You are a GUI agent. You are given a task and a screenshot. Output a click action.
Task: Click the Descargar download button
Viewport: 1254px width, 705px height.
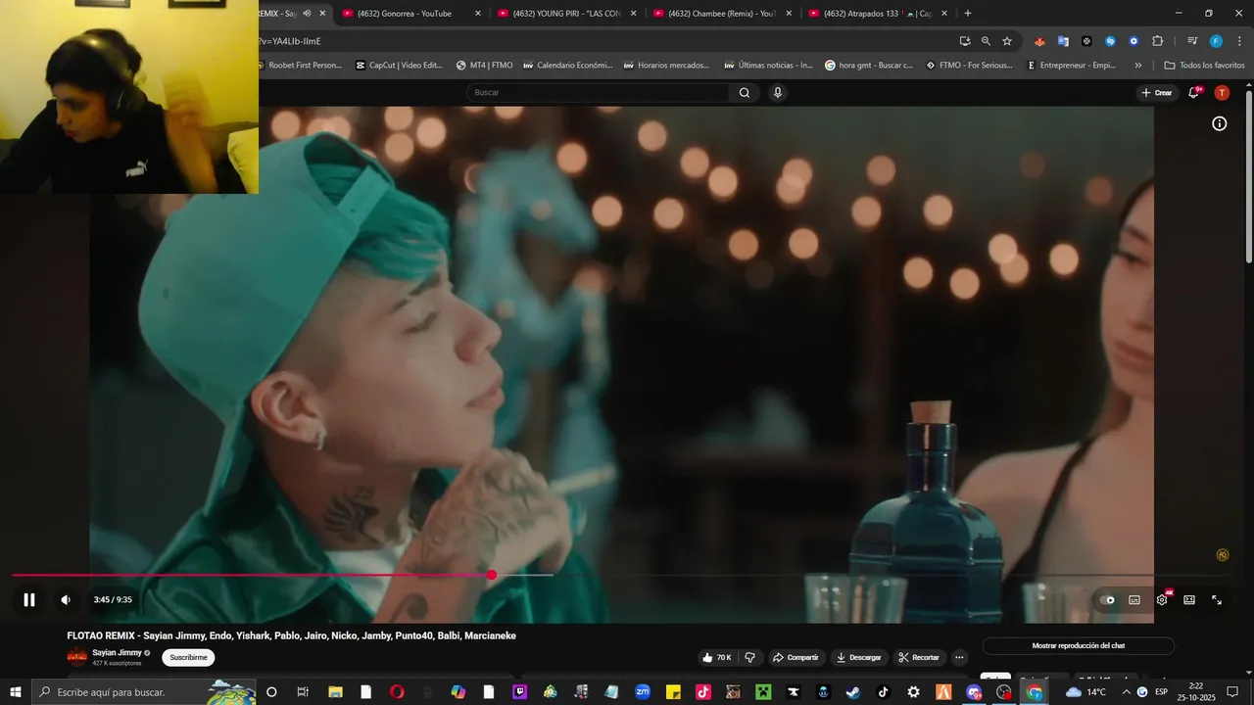(858, 657)
